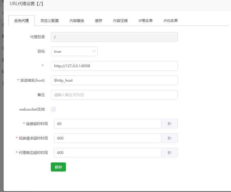Switch to the 反向代理 tab

pyautogui.click(x=21, y=21)
